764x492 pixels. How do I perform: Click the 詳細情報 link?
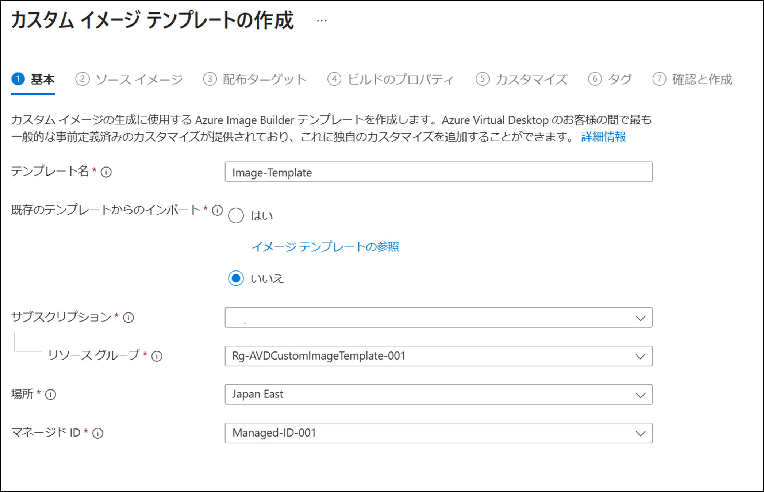pos(603,137)
